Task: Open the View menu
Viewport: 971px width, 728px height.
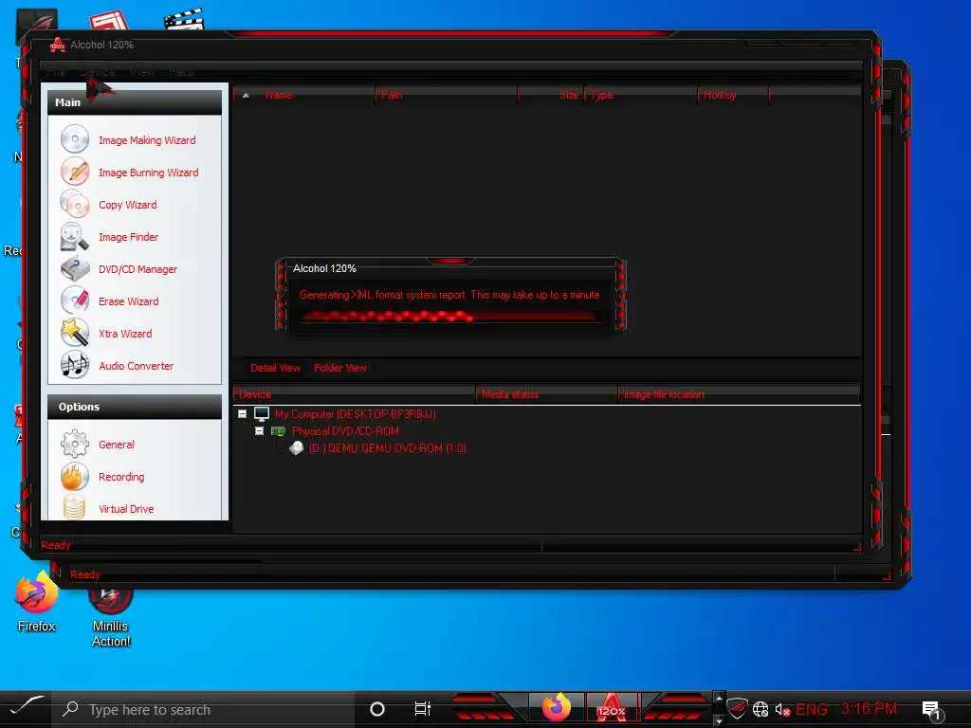Action: [x=142, y=72]
